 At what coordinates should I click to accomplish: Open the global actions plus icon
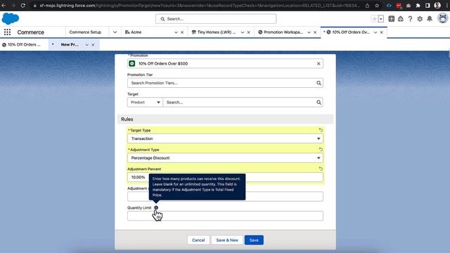(391, 19)
